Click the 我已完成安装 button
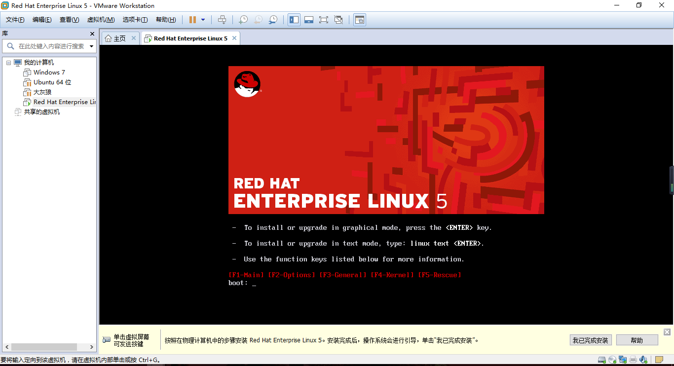 591,340
